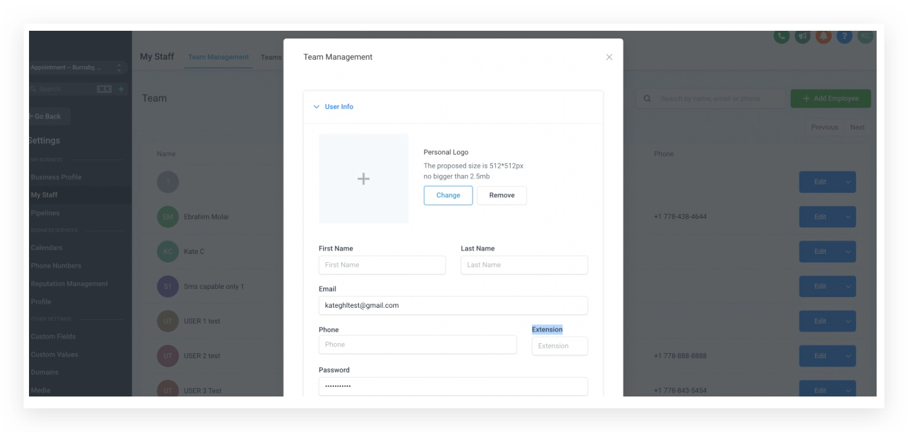Open dropdown arrow next to Kate C's Edit

(848, 252)
